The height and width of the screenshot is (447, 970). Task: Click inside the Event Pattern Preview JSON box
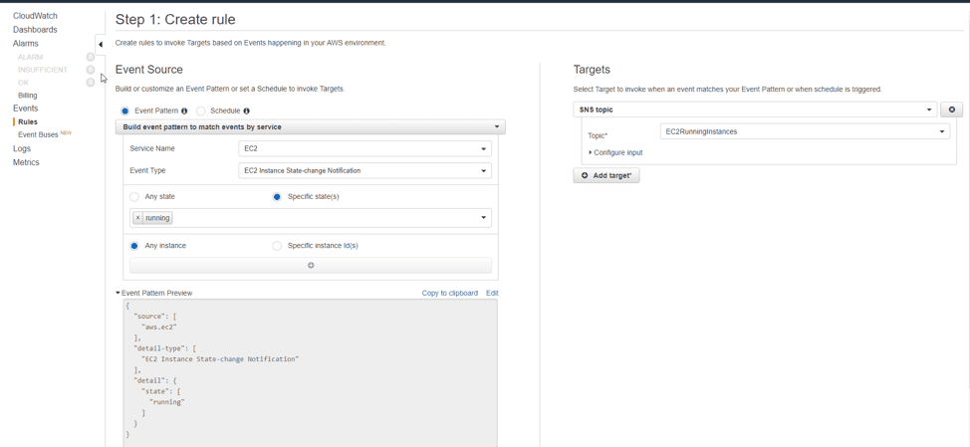[x=311, y=372]
